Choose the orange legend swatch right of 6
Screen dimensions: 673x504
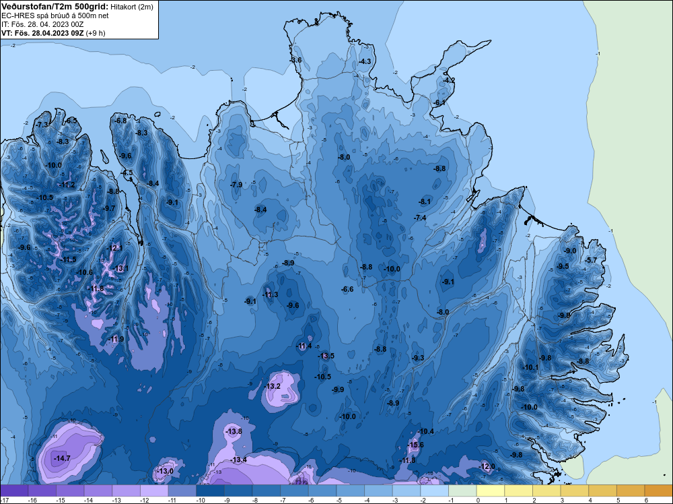[658, 491]
